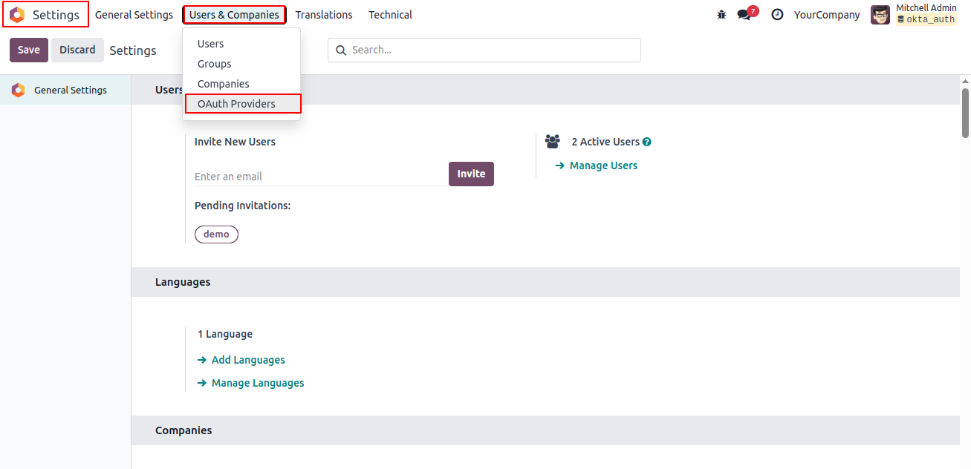Select Users from the dropdown

pos(241,44)
